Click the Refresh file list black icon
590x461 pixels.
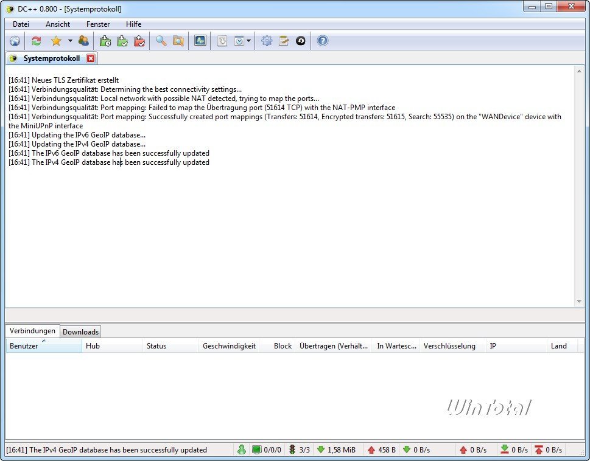300,41
